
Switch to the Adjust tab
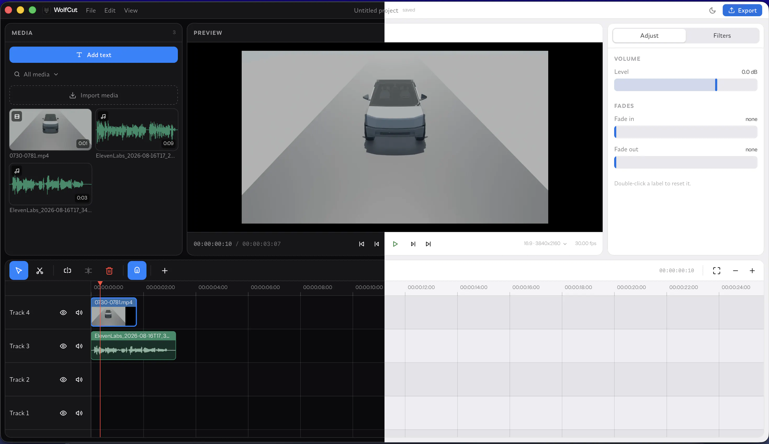point(649,36)
